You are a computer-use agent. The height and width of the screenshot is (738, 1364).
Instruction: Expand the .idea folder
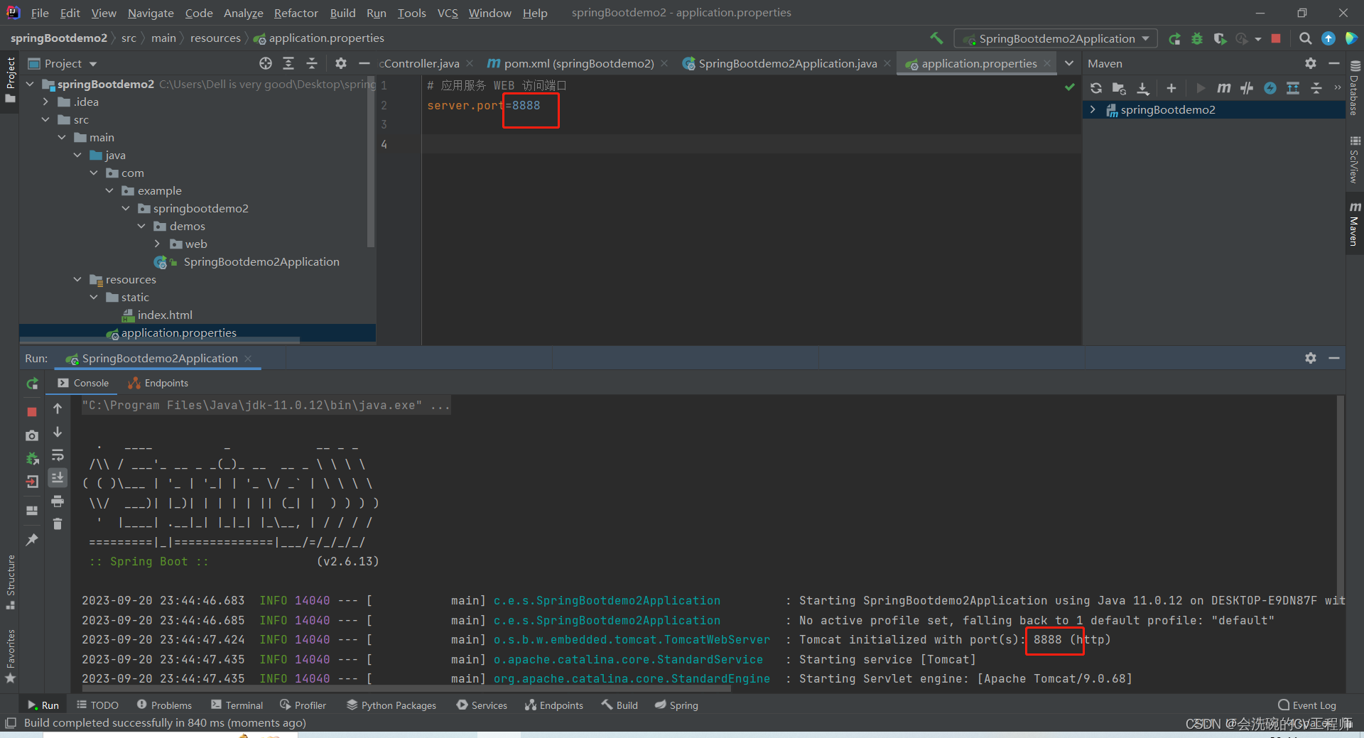[46, 102]
